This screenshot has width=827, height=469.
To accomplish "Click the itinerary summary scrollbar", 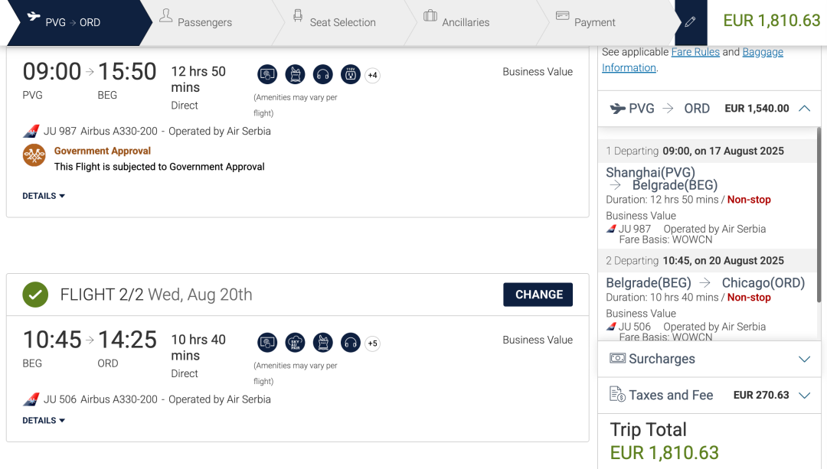I will click(819, 214).
